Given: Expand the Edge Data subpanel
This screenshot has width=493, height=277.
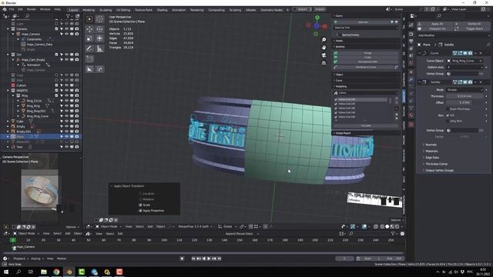Looking at the screenshot, I should click(x=432, y=157).
